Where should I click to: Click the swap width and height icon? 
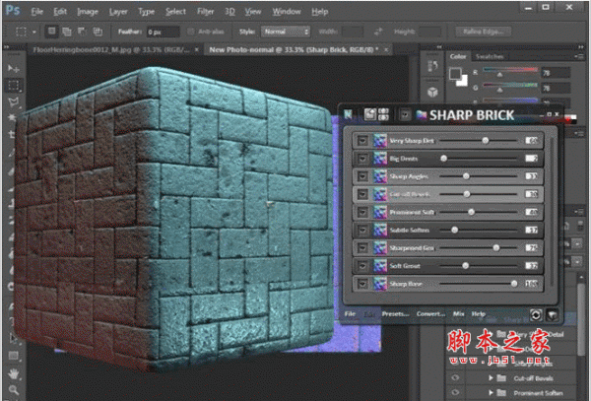(378, 32)
